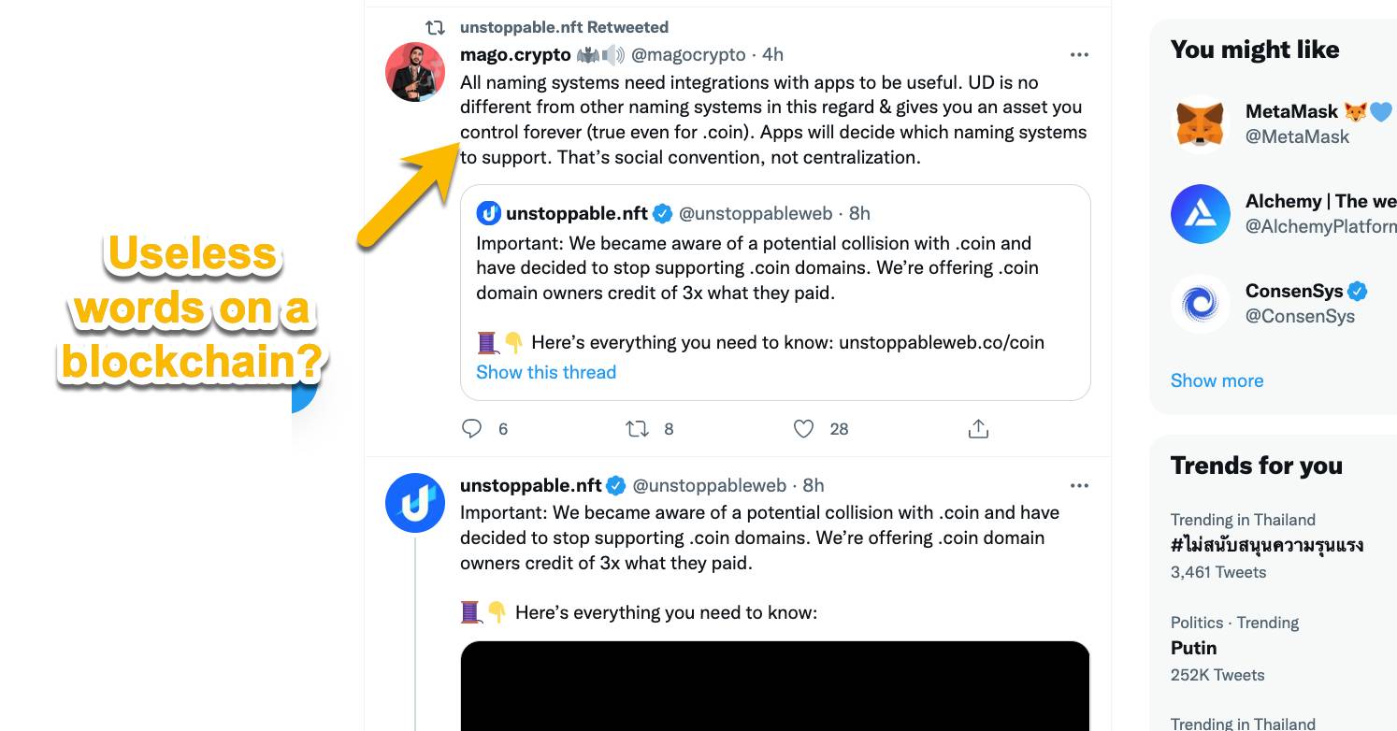Open more options for mago.crypto tweet
The width and height of the screenshot is (1397, 731).
(1079, 55)
